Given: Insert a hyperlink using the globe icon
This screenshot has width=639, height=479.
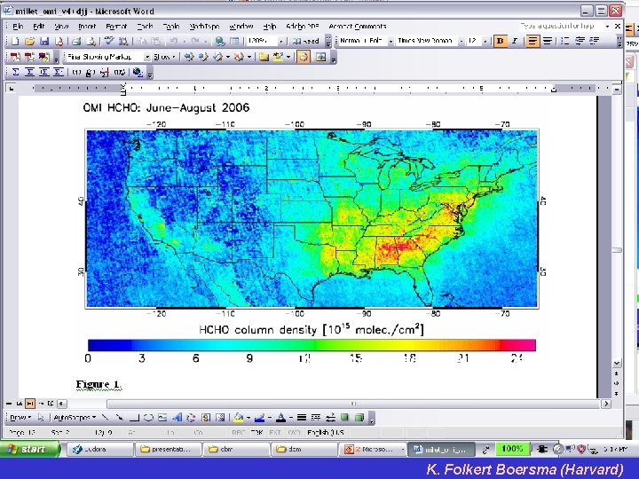Looking at the screenshot, I should pyautogui.click(x=220, y=41).
